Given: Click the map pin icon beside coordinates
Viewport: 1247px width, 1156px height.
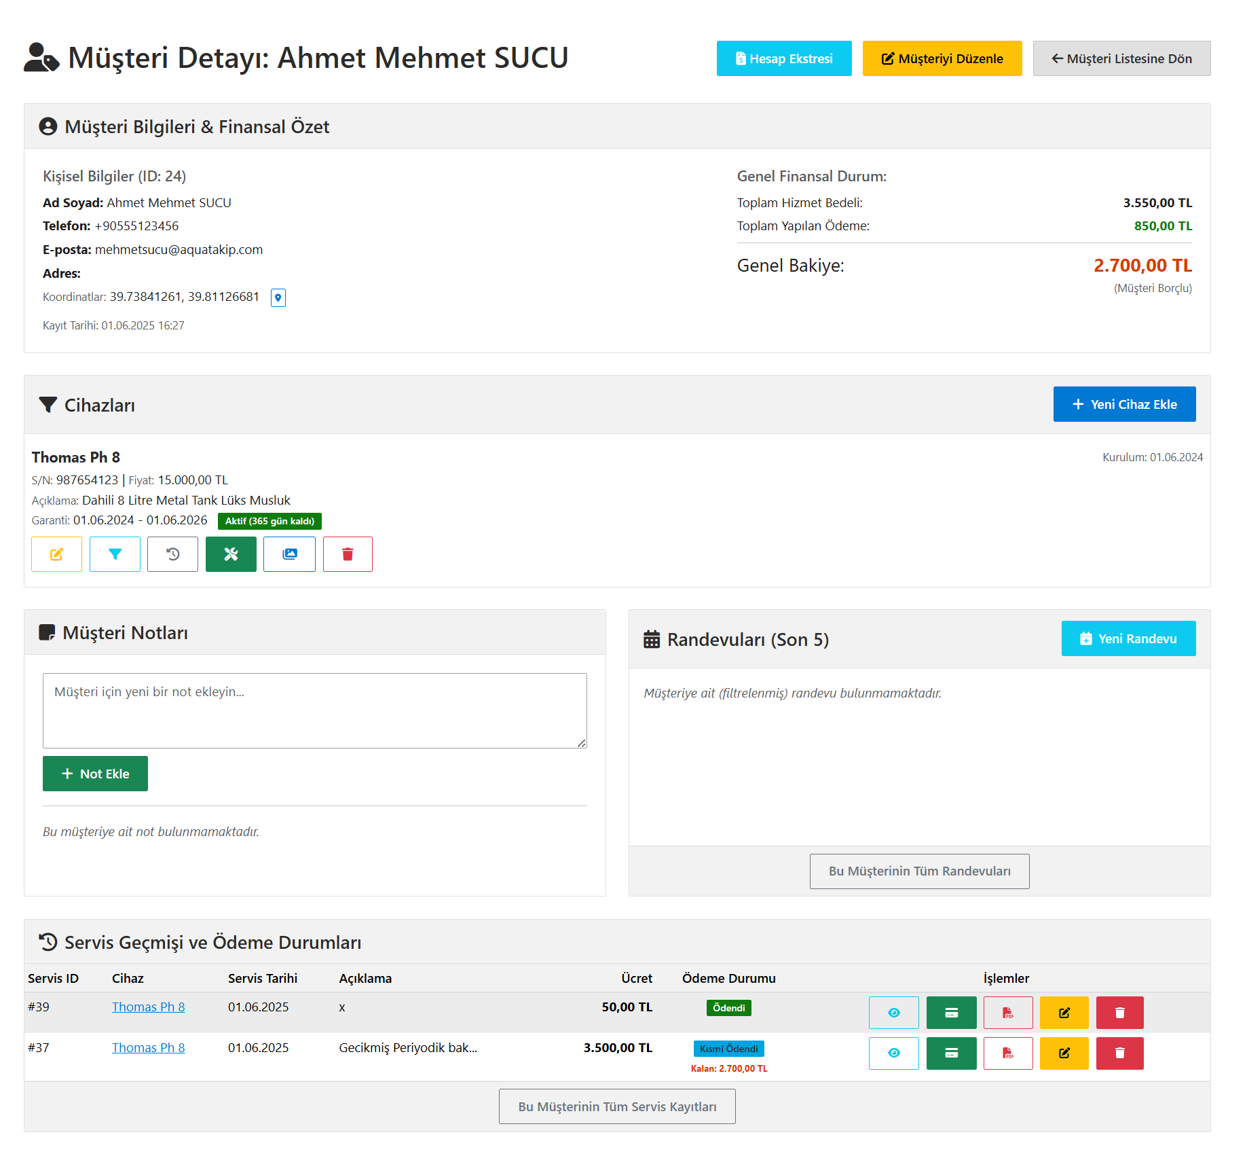Looking at the screenshot, I should click(x=278, y=297).
